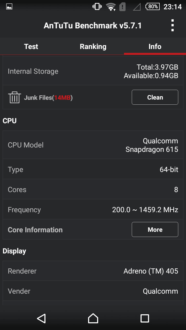Show more core information
This screenshot has width=186, height=330.
pos(155,229)
